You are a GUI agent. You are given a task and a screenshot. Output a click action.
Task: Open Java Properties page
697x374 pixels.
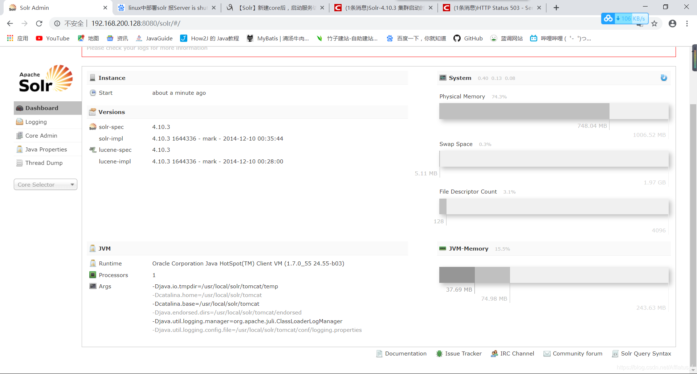[x=48, y=149]
